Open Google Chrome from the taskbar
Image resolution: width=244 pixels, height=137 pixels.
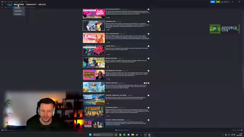[x=120, y=135]
